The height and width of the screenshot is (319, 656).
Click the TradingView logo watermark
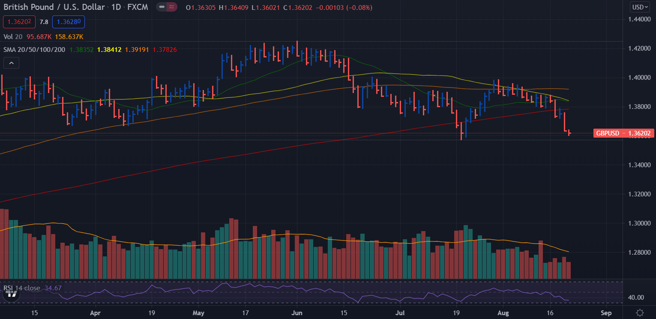pyautogui.click(x=12, y=294)
